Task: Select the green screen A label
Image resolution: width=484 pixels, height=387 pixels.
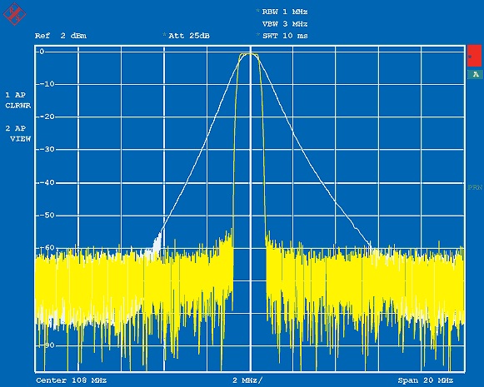Action: click(476, 74)
